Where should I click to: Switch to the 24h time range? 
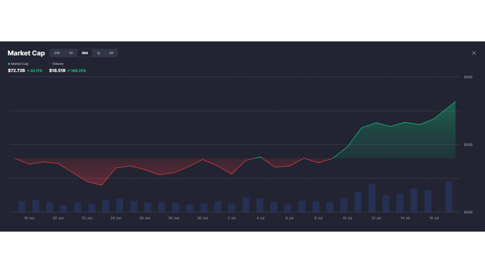point(57,53)
